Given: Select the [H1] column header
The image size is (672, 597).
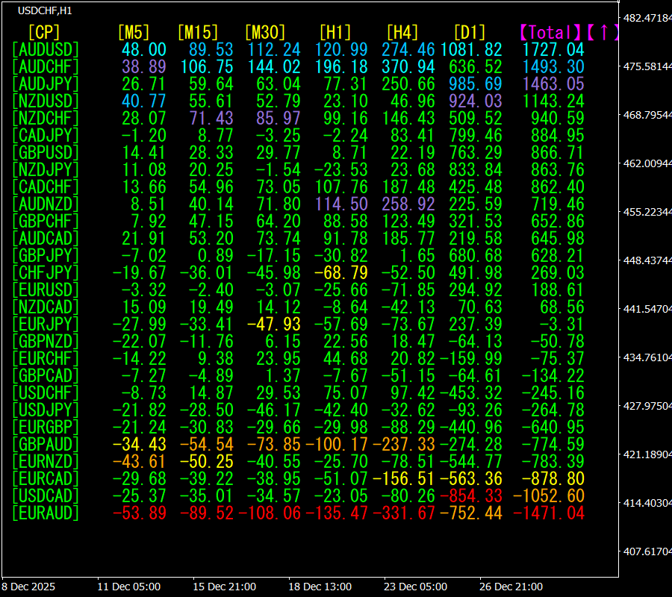Looking at the screenshot, I should (335, 33).
